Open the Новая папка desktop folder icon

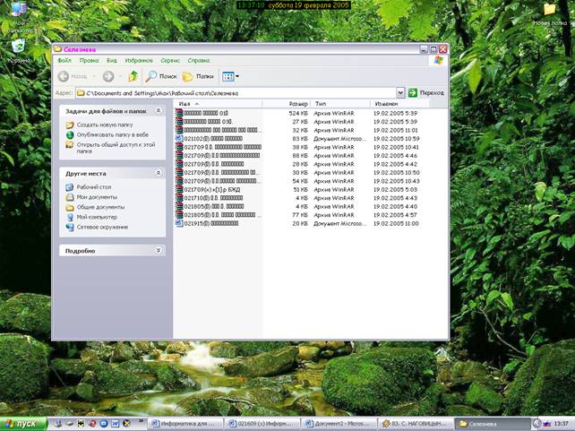(x=549, y=13)
